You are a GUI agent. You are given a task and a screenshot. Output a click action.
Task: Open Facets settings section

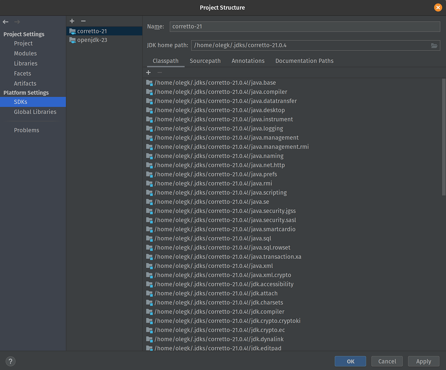coord(22,74)
